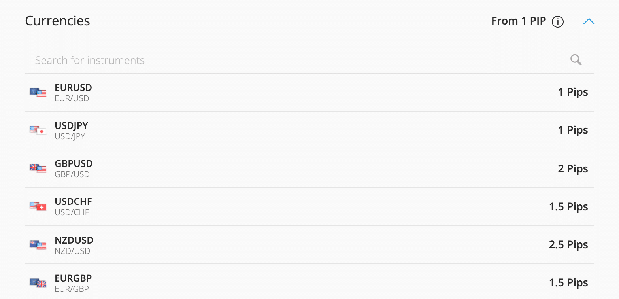Select the USDJPY instrument row
This screenshot has width=619, height=299.
click(x=277, y=130)
